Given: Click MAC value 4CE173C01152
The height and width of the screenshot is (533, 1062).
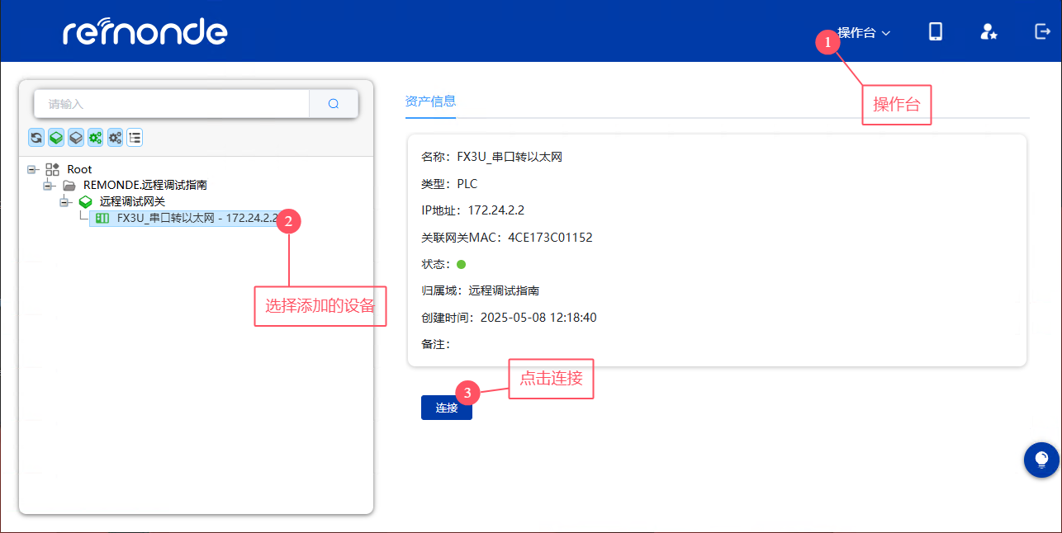Looking at the screenshot, I should pyautogui.click(x=550, y=238).
